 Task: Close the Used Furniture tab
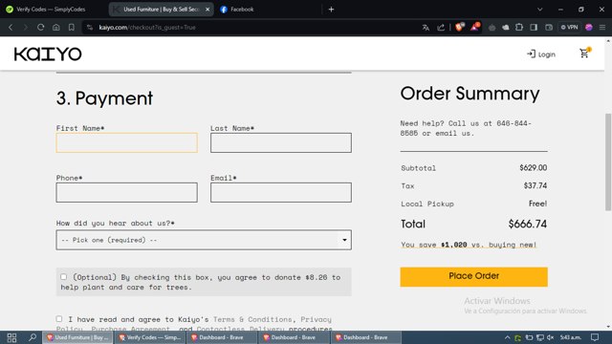pos(208,10)
